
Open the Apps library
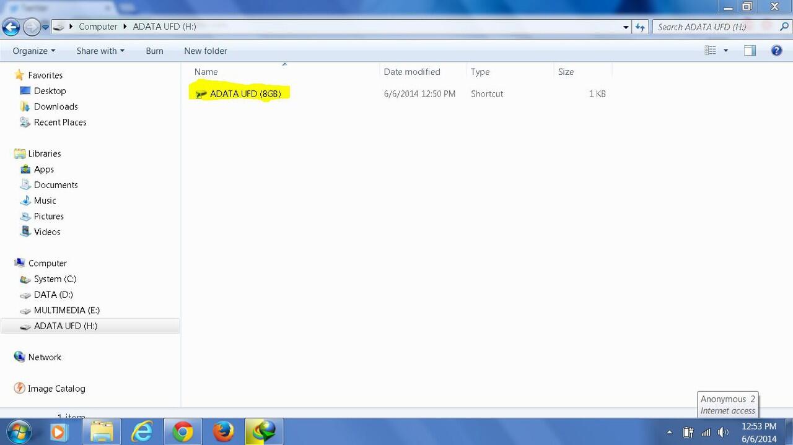(x=44, y=170)
